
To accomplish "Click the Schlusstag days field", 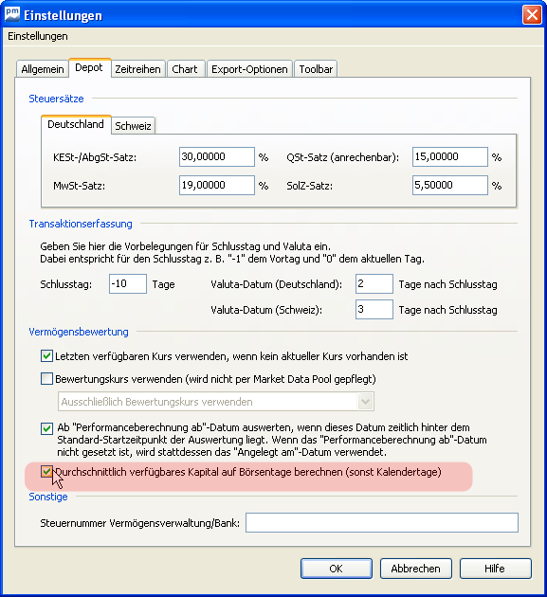I will (128, 283).
